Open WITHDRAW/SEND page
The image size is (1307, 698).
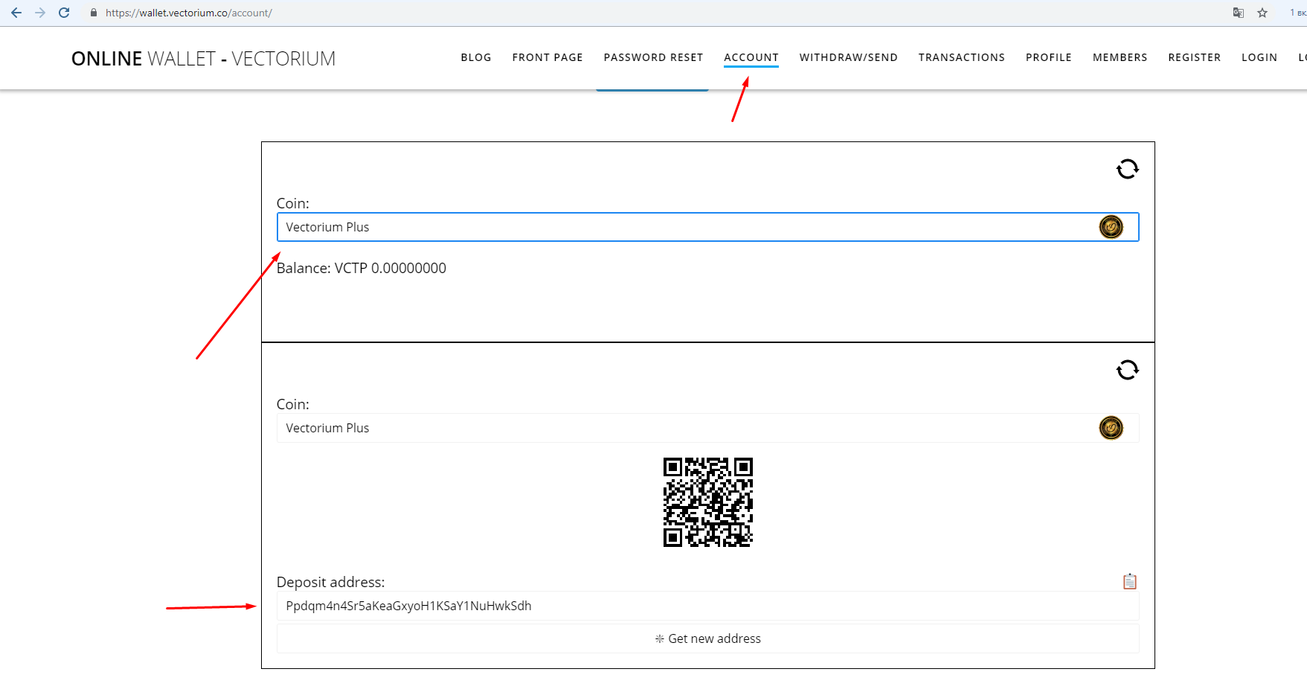click(x=849, y=57)
